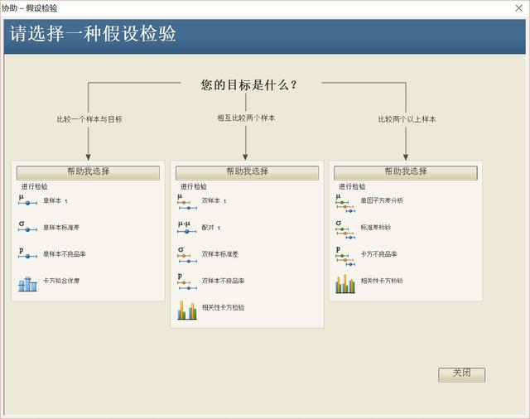This screenshot has height=419, width=530.
Task: Click the 您的目标是什么？ heading
Action: tap(249, 84)
